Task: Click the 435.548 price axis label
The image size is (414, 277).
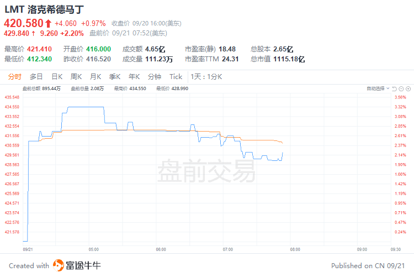Action: click(x=12, y=97)
